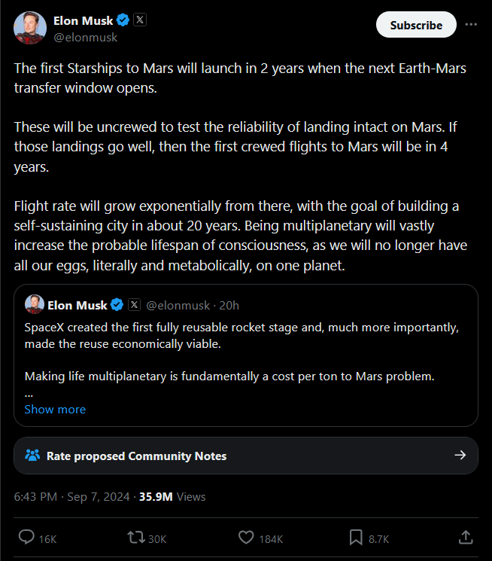The height and width of the screenshot is (561, 492).
Task: Click the Community Notes arrow icon
Action: (x=460, y=455)
